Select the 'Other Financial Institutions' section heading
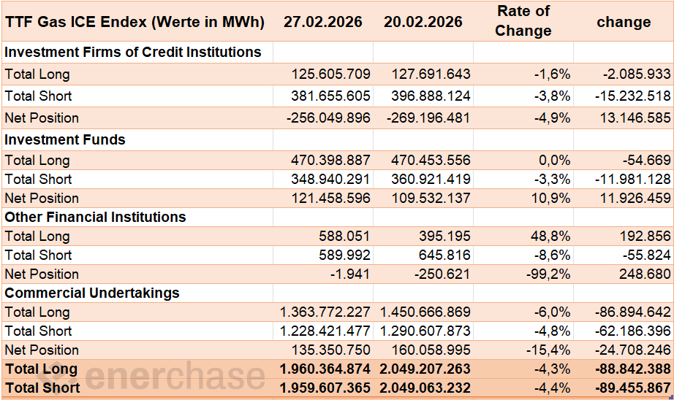This screenshot has width=674, height=400. click(95, 218)
